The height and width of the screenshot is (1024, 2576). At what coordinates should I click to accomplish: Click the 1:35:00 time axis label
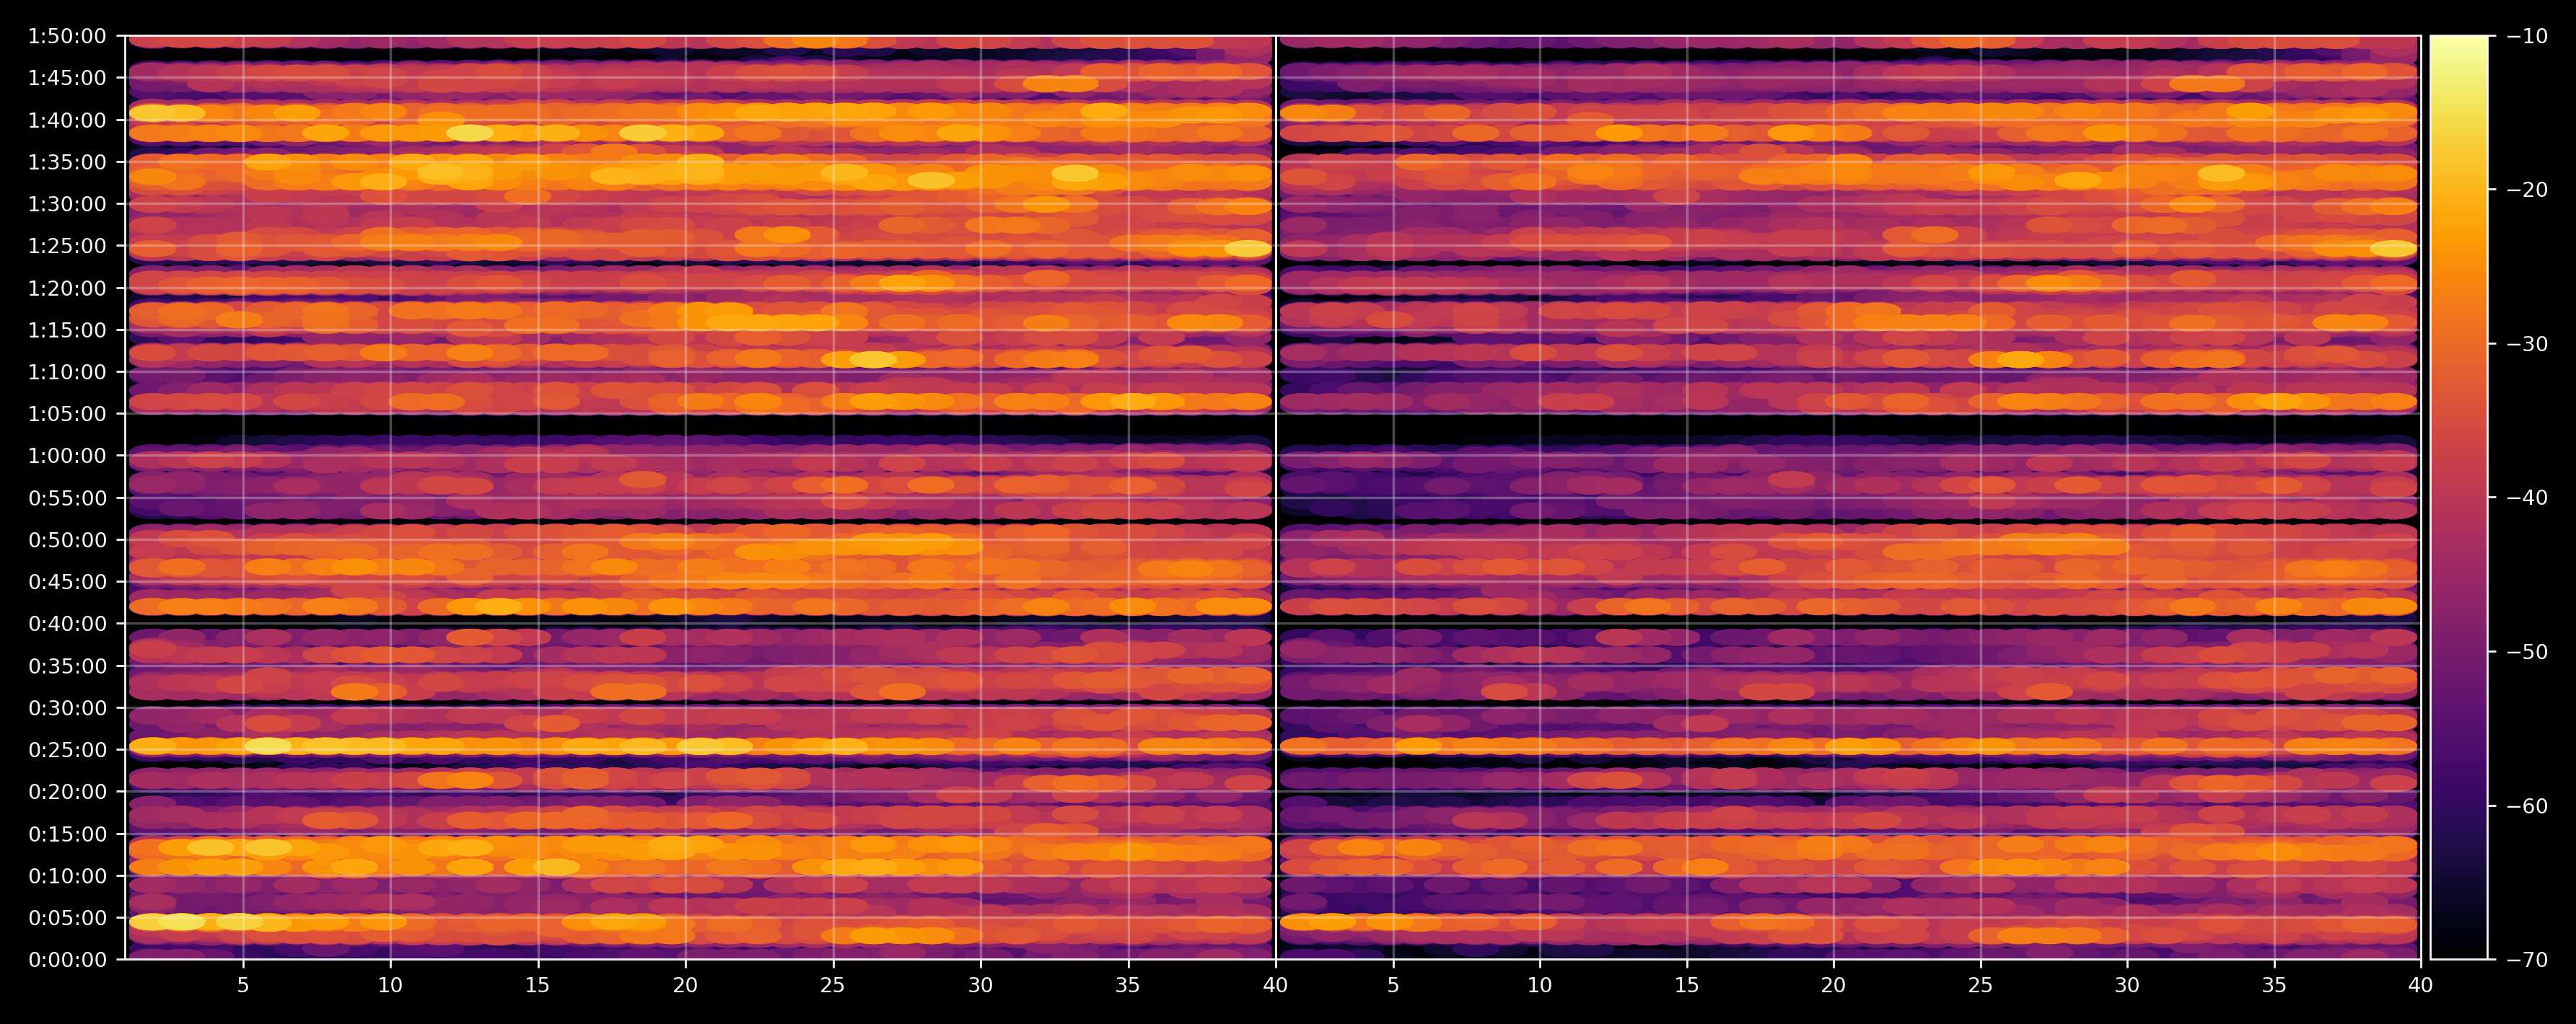66,163
